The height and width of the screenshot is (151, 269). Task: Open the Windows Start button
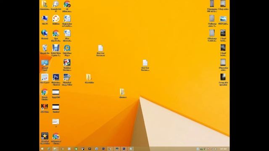click(42, 149)
